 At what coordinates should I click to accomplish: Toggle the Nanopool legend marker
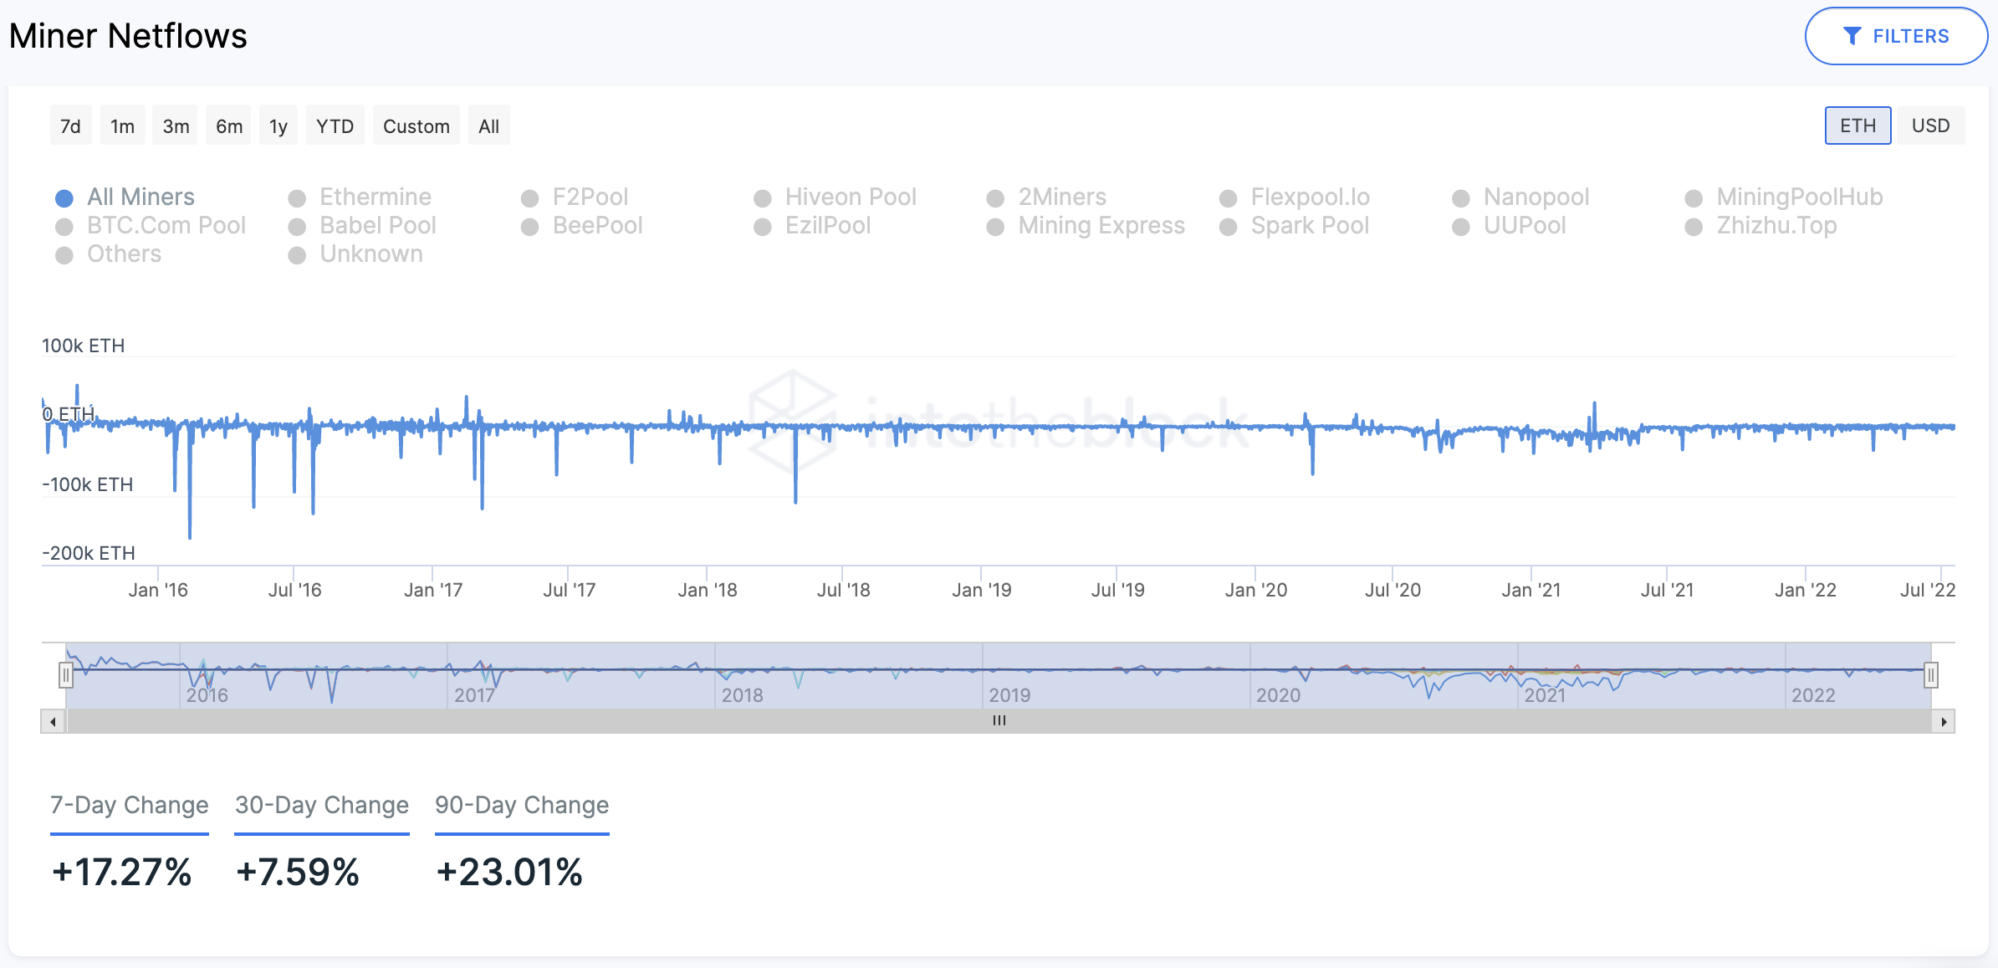pos(1460,198)
